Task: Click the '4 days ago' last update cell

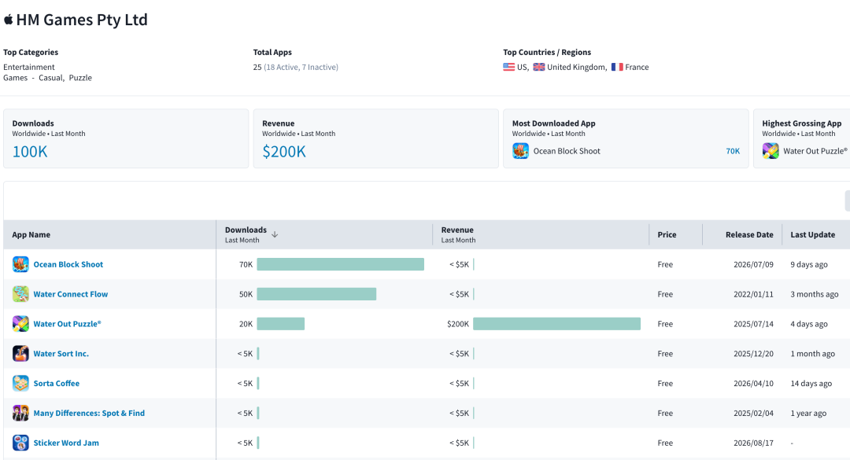Action: pos(809,324)
